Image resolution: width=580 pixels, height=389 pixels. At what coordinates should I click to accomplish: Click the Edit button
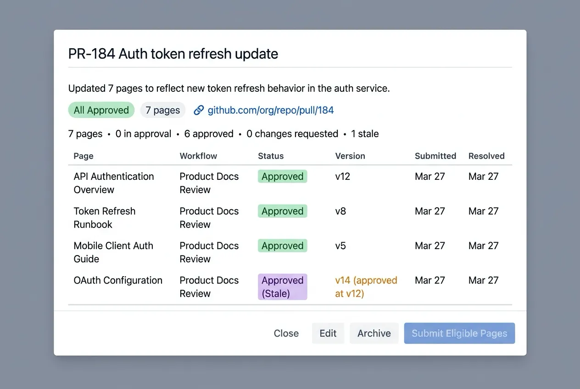point(328,333)
